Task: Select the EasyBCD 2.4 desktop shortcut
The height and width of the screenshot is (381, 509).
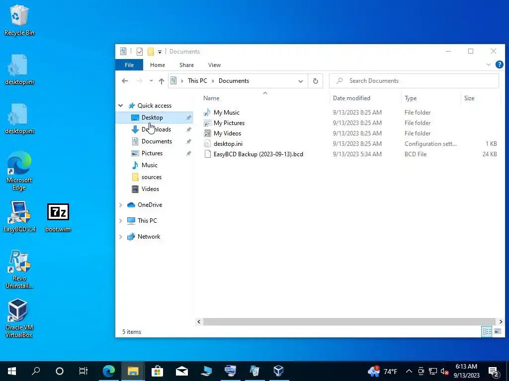Action: [19, 216]
